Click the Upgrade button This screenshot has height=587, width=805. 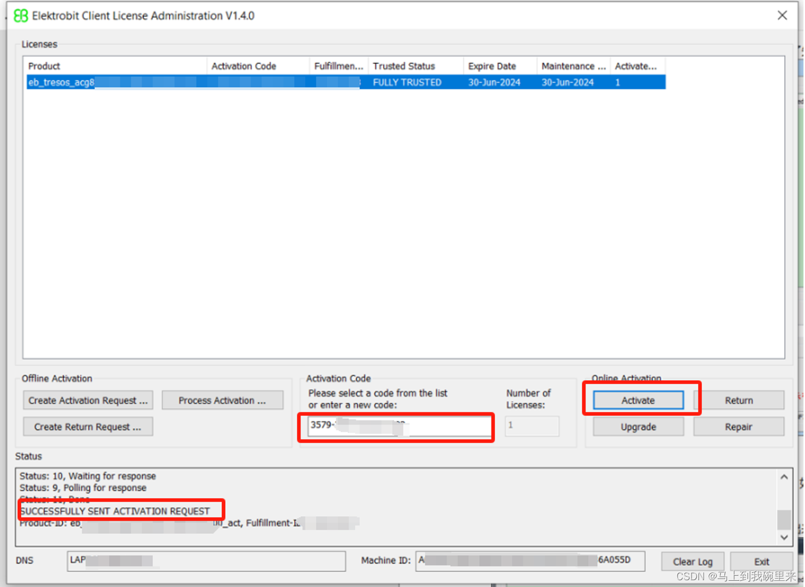pos(638,427)
